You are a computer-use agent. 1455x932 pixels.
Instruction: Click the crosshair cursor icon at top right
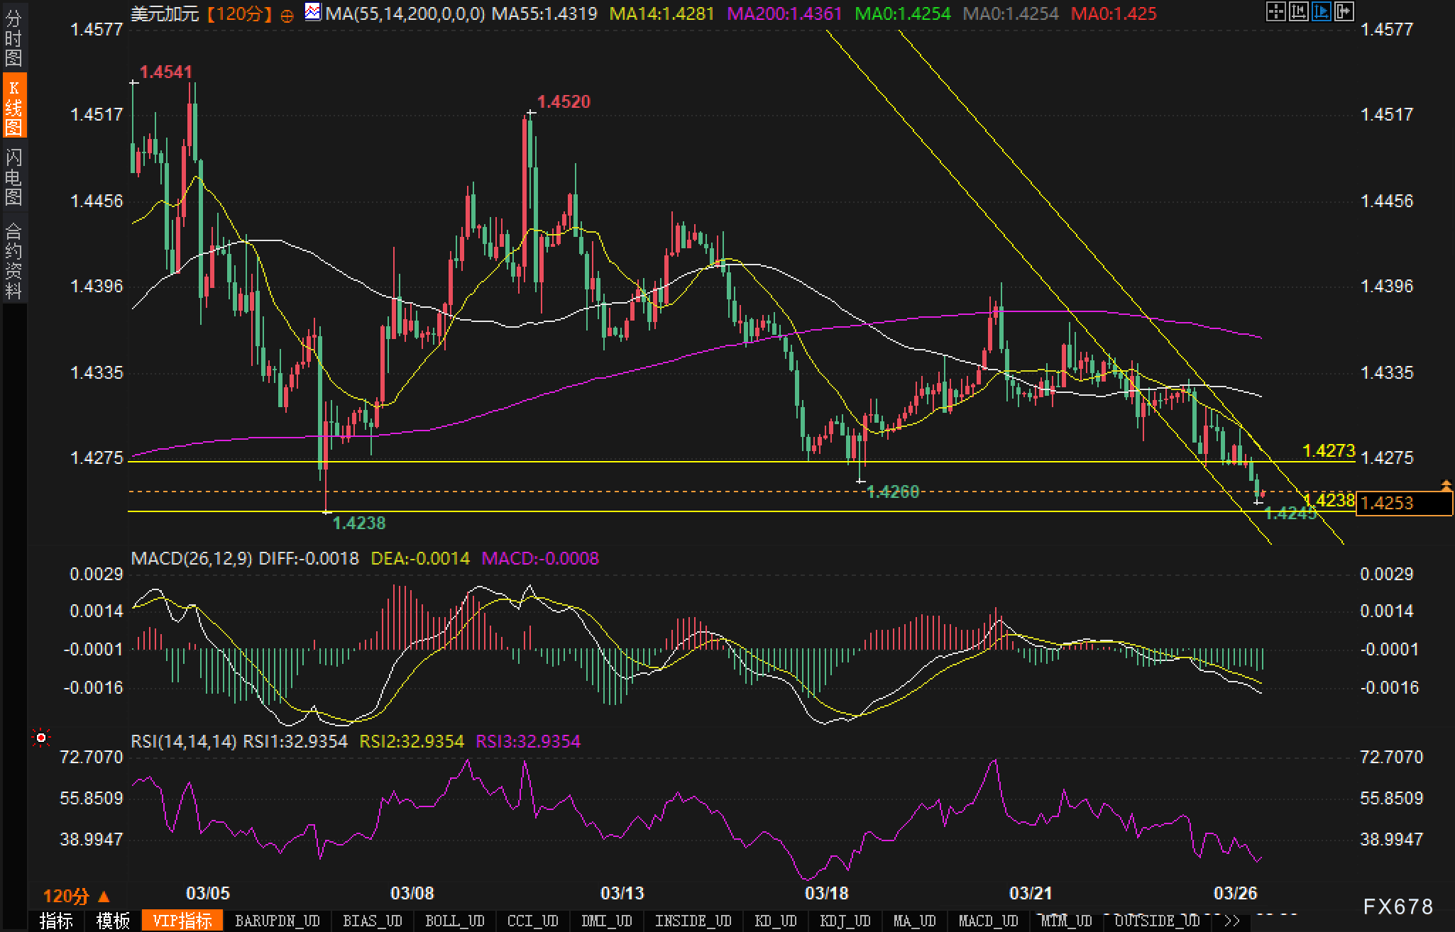pyautogui.click(x=1275, y=12)
